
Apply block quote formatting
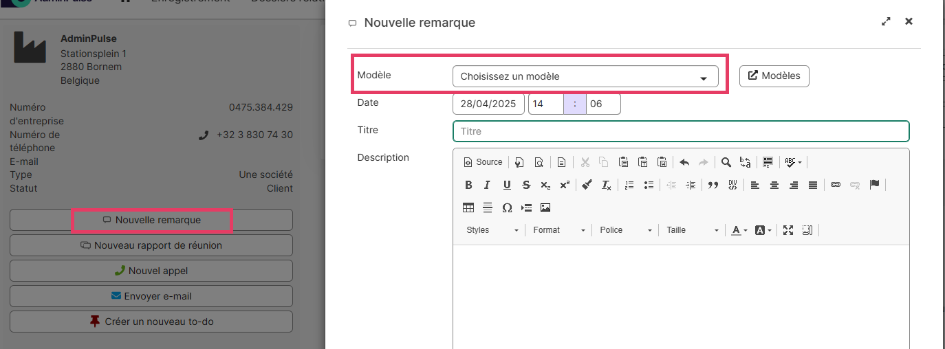coord(713,185)
